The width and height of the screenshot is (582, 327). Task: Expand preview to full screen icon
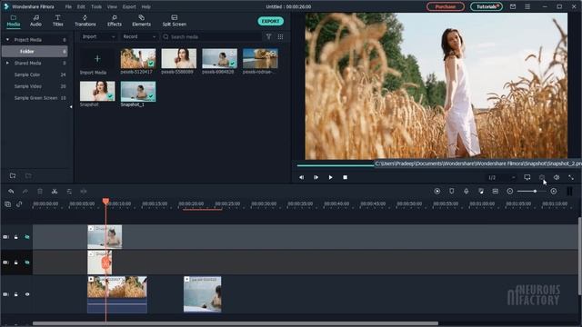pos(571,178)
